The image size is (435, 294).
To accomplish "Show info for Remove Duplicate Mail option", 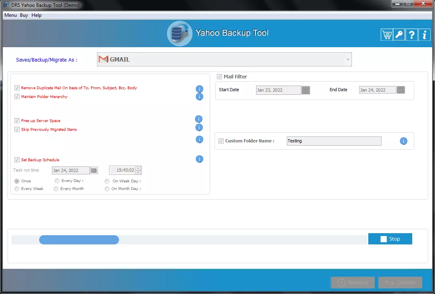I will tap(199, 89).
